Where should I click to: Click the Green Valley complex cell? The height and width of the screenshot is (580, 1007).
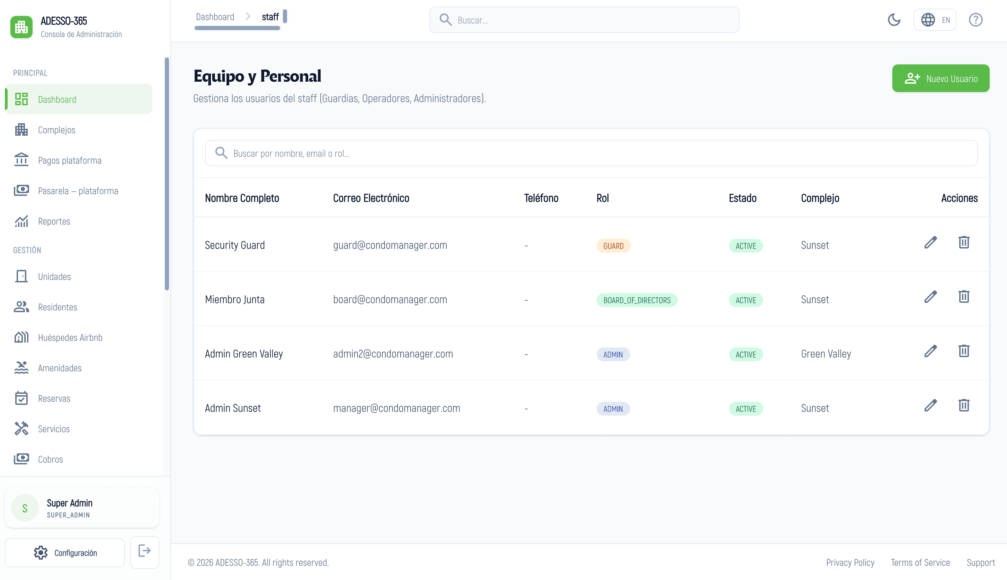(826, 354)
